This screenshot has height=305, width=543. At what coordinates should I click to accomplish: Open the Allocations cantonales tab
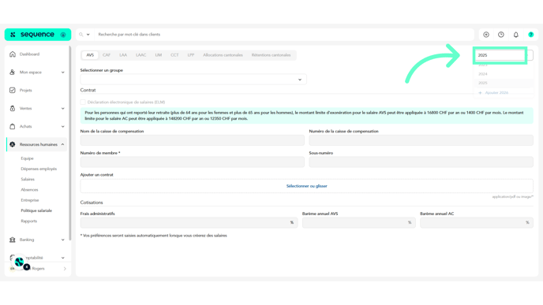pos(223,55)
